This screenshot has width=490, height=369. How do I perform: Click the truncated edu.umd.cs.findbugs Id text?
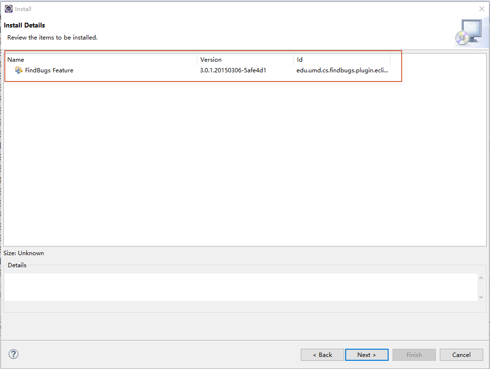(x=342, y=70)
